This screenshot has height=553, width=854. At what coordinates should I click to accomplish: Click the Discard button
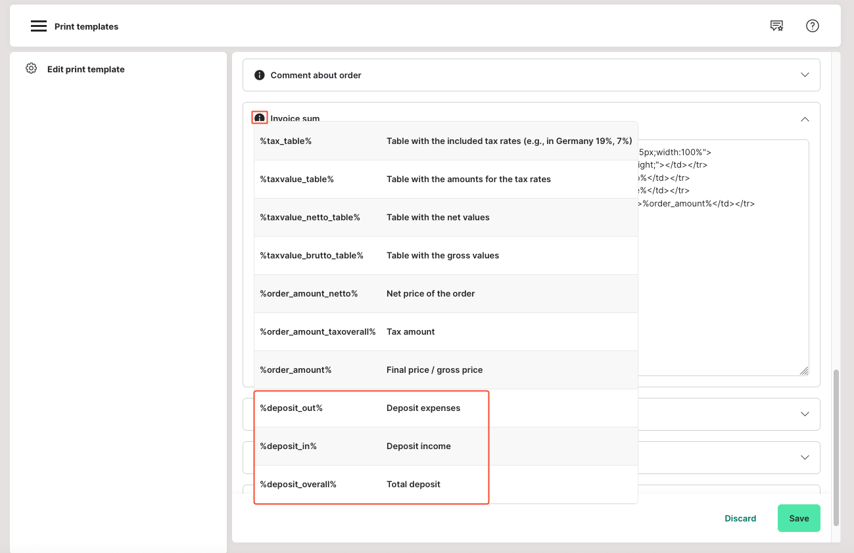click(740, 518)
